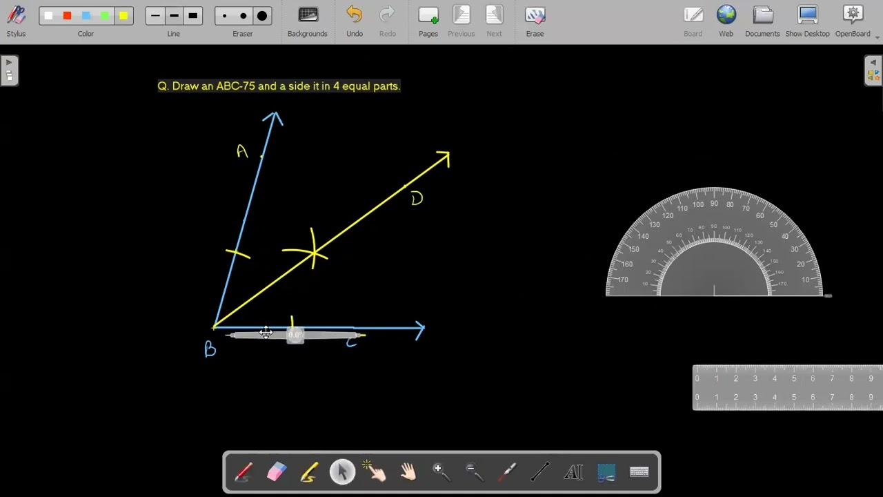The height and width of the screenshot is (497, 883).
Task: Select the Zoom out tool
Action: pos(475,472)
